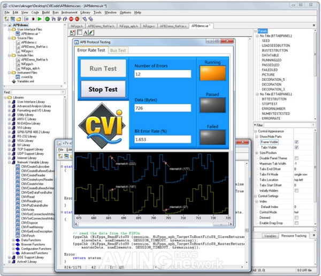Click the green Run/Debug project arrow

[40, 19]
